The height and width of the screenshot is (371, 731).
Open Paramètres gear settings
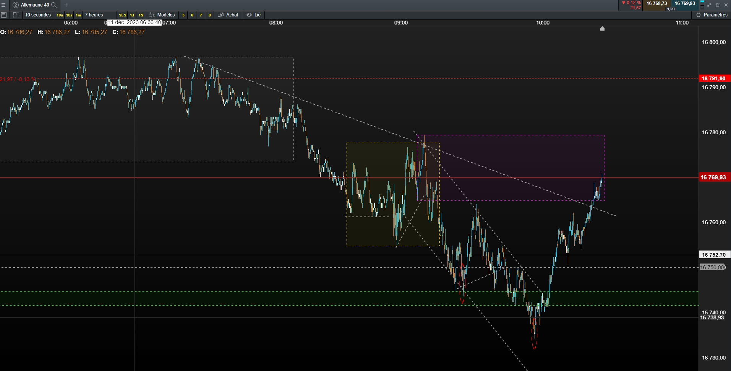tap(699, 15)
